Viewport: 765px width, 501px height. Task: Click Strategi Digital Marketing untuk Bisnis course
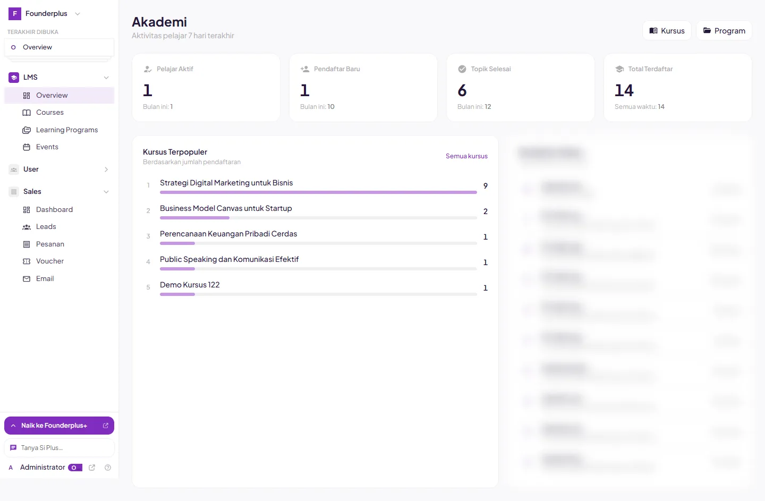click(226, 183)
